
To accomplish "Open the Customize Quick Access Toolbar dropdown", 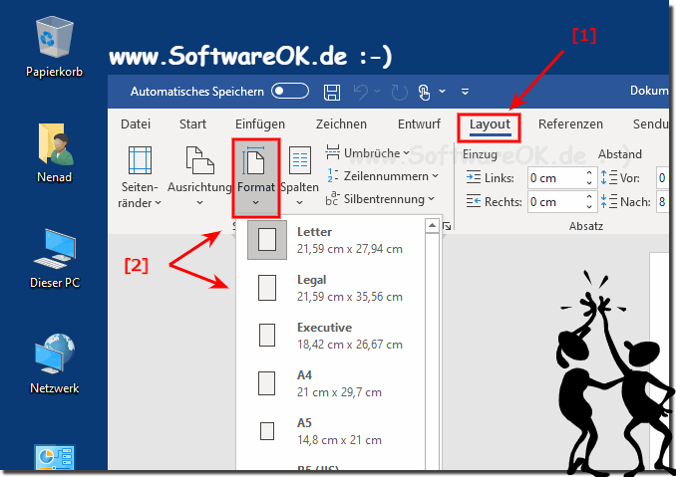I will [x=465, y=92].
